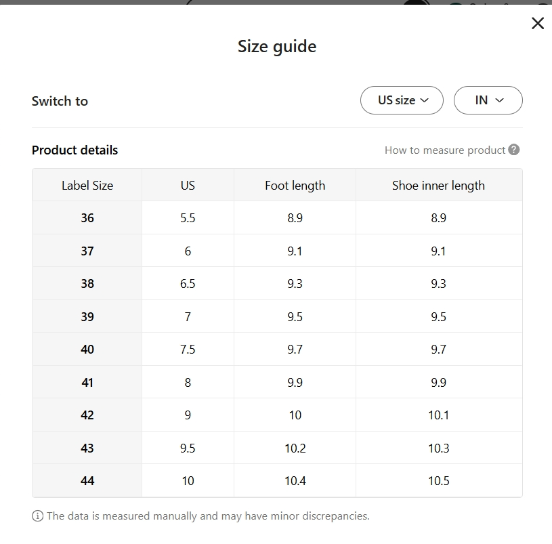Click the Size guide title
Viewport: 552px width, 544px height.
pos(276,47)
